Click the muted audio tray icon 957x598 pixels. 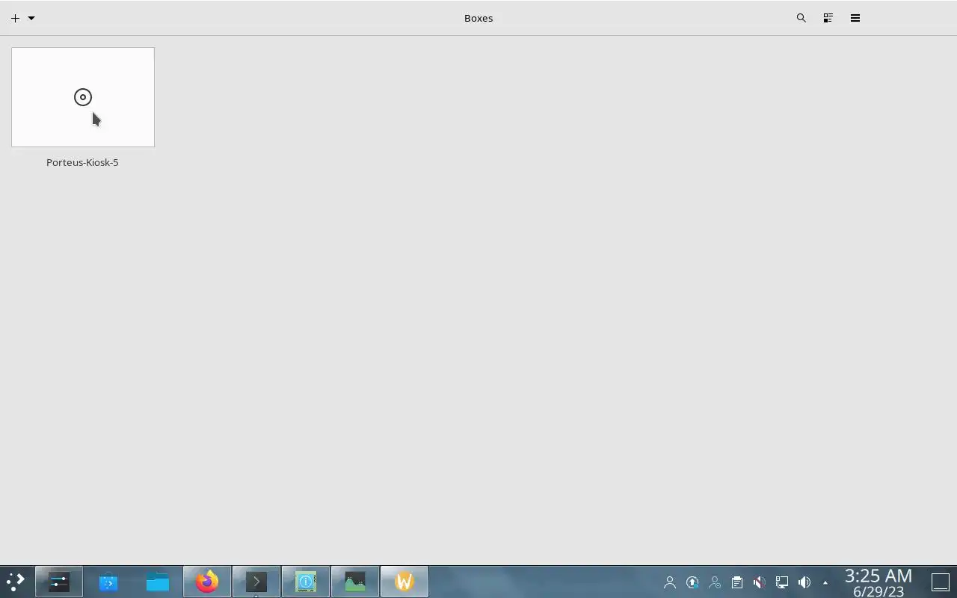[x=760, y=582]
